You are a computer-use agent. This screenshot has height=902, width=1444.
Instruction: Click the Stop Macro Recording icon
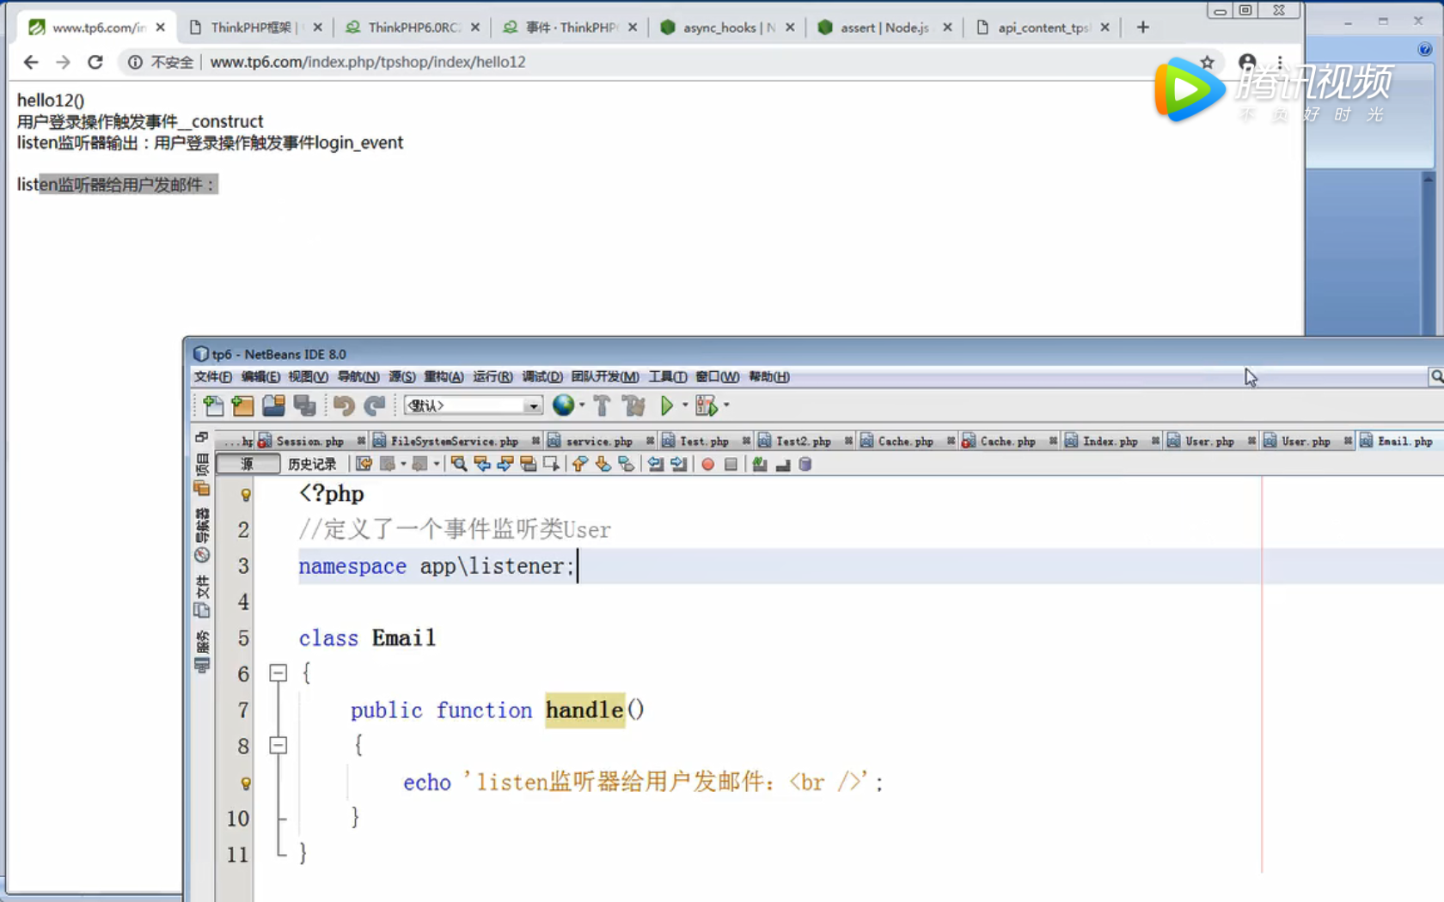[731, 464]
